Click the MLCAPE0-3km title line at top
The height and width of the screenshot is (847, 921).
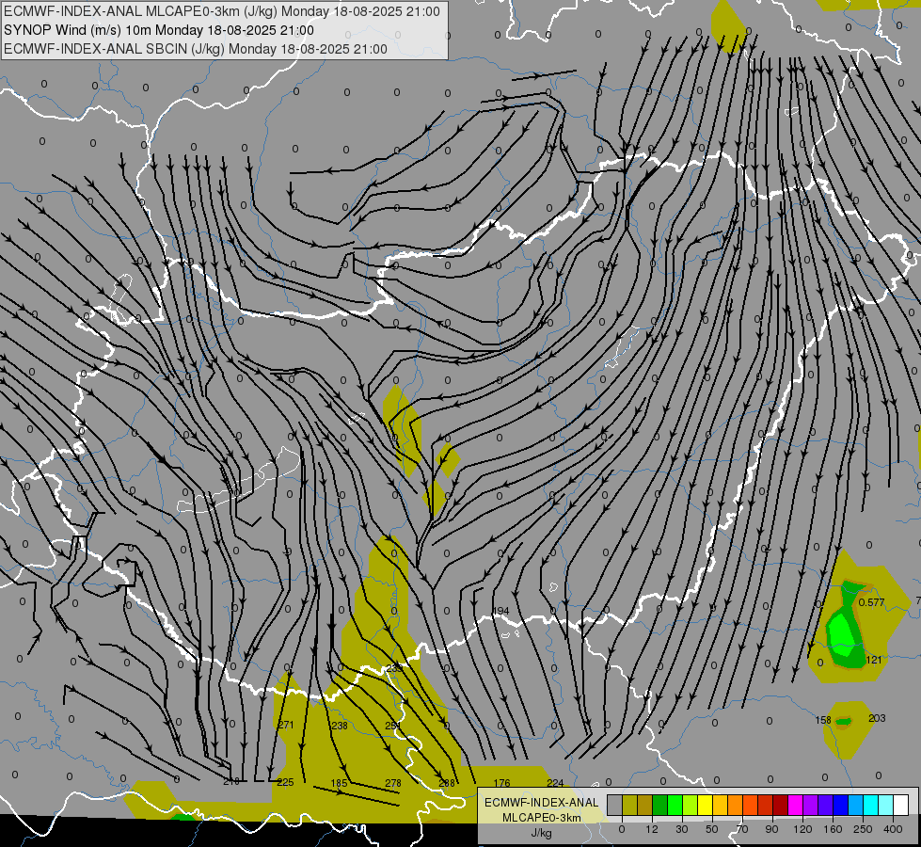pyautogui.click(x=221, y=11)
